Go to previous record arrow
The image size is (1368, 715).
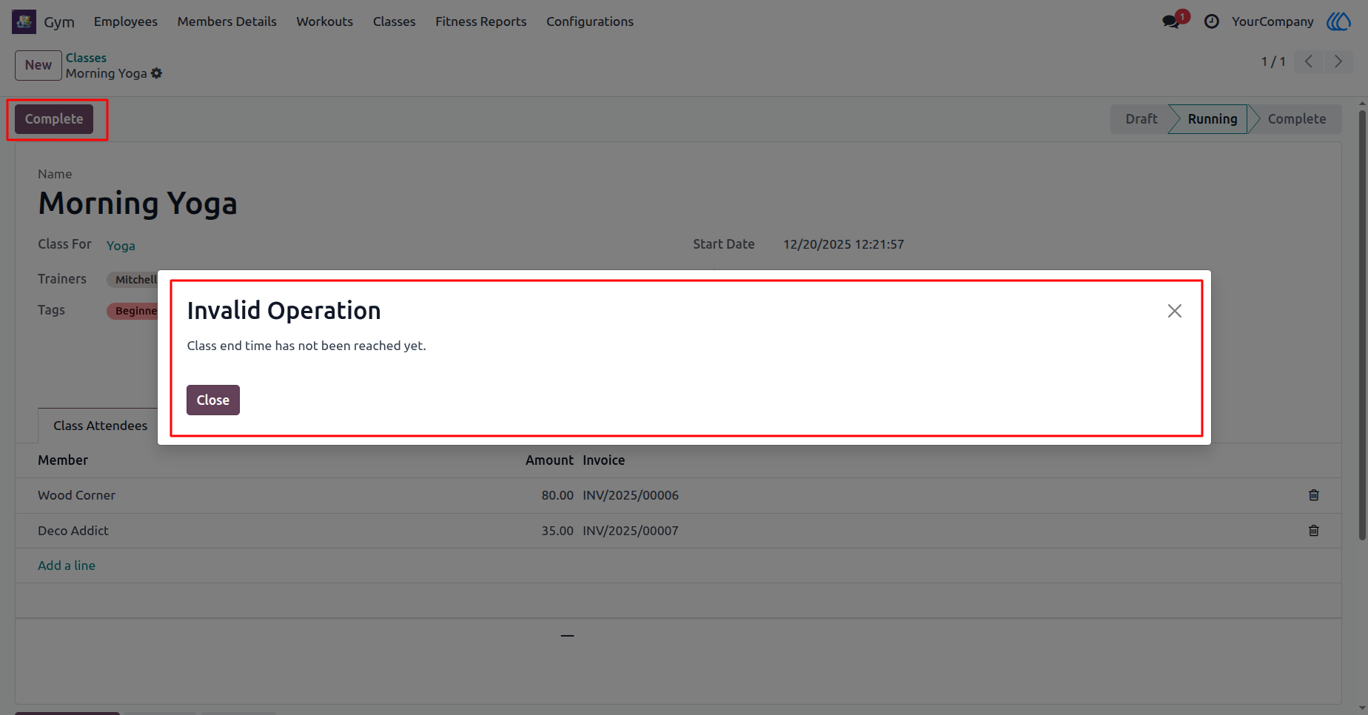click(1309, 61)
